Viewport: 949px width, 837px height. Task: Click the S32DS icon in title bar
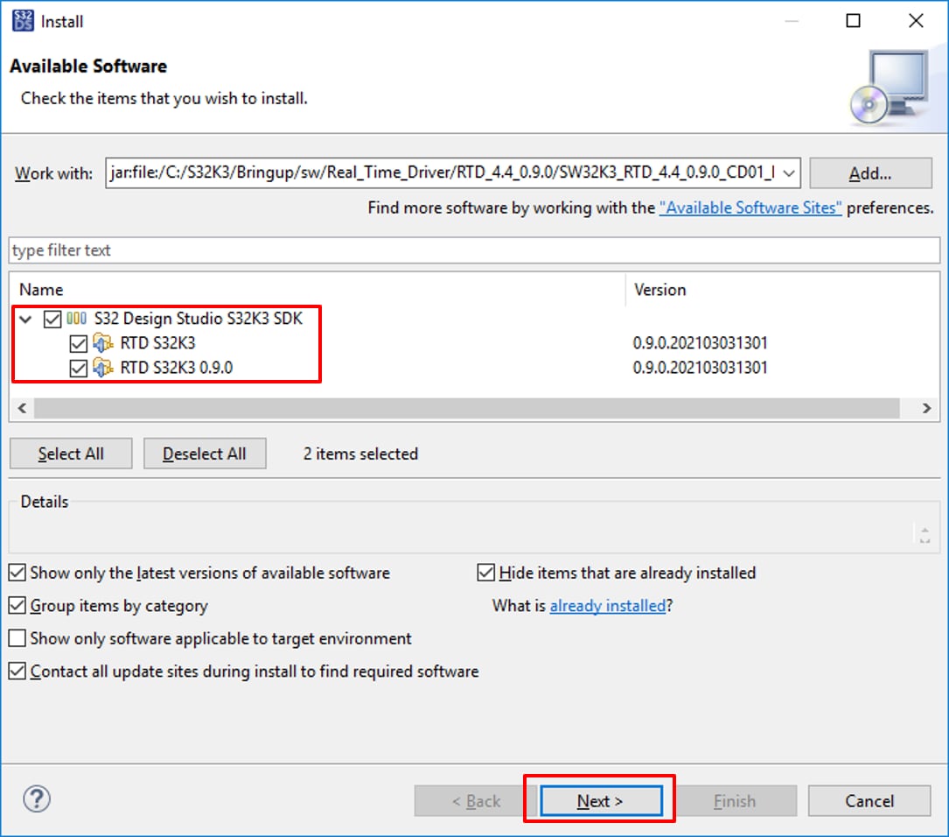point(23,20)
